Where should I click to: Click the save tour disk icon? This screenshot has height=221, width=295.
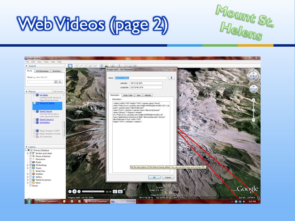(120, 192)
